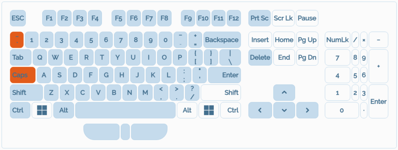
Task: Click the left arrow key
Action: click(x=260, y=110)
